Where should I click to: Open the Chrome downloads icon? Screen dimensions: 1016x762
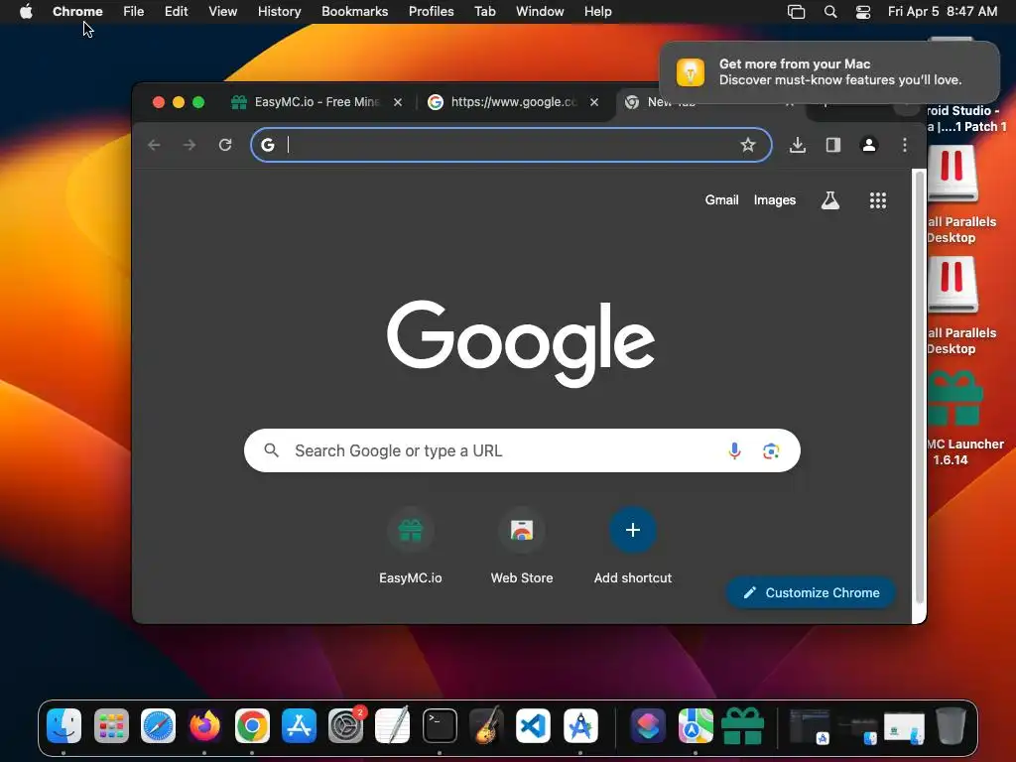click(x=798, y=145)
